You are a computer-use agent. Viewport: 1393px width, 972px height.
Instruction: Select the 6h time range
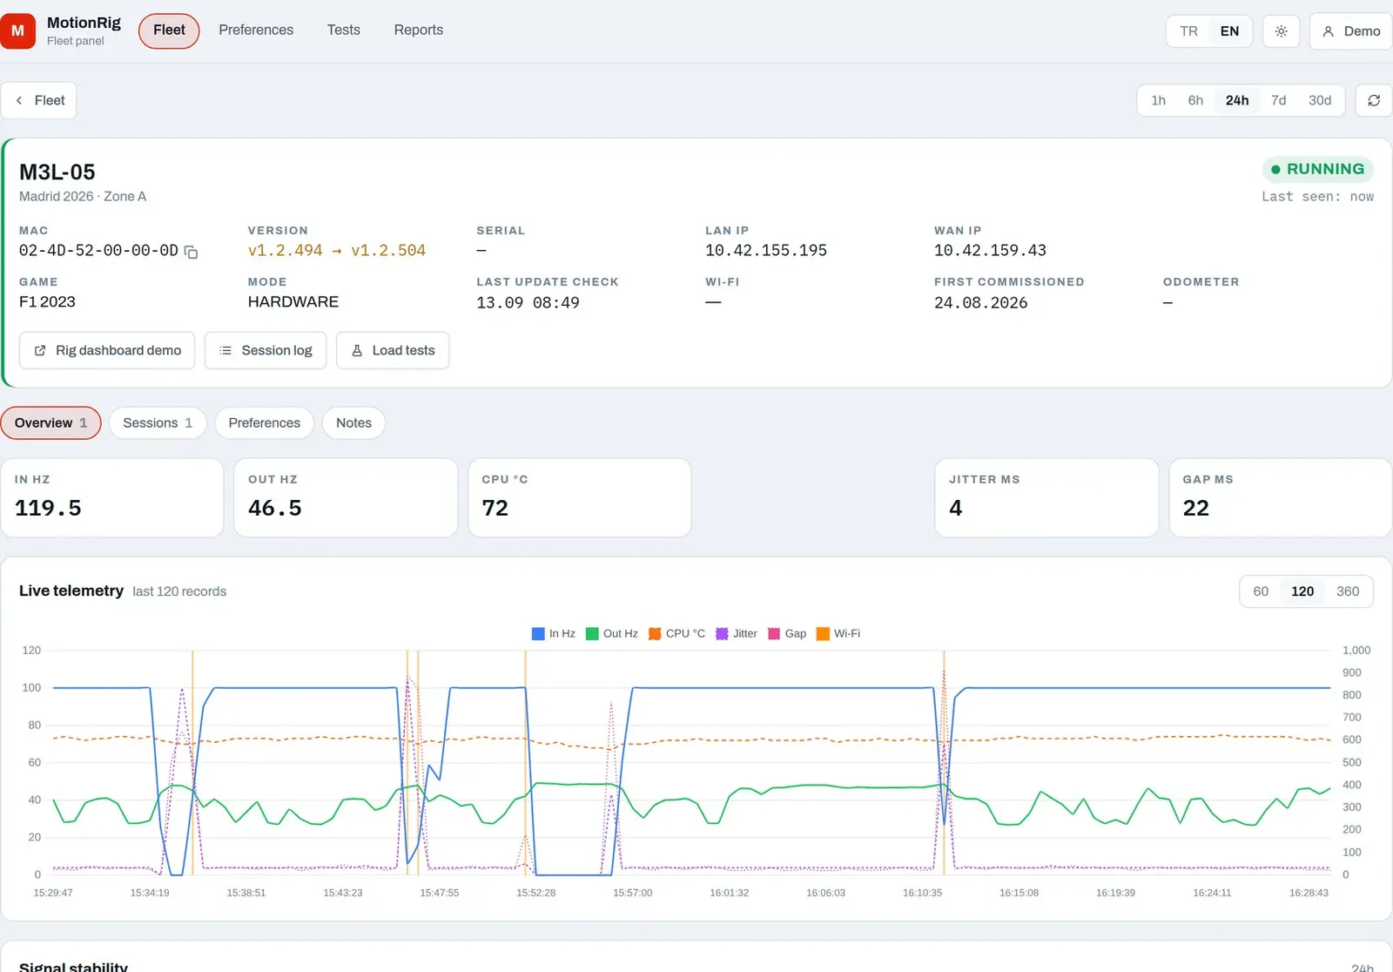1195,100
